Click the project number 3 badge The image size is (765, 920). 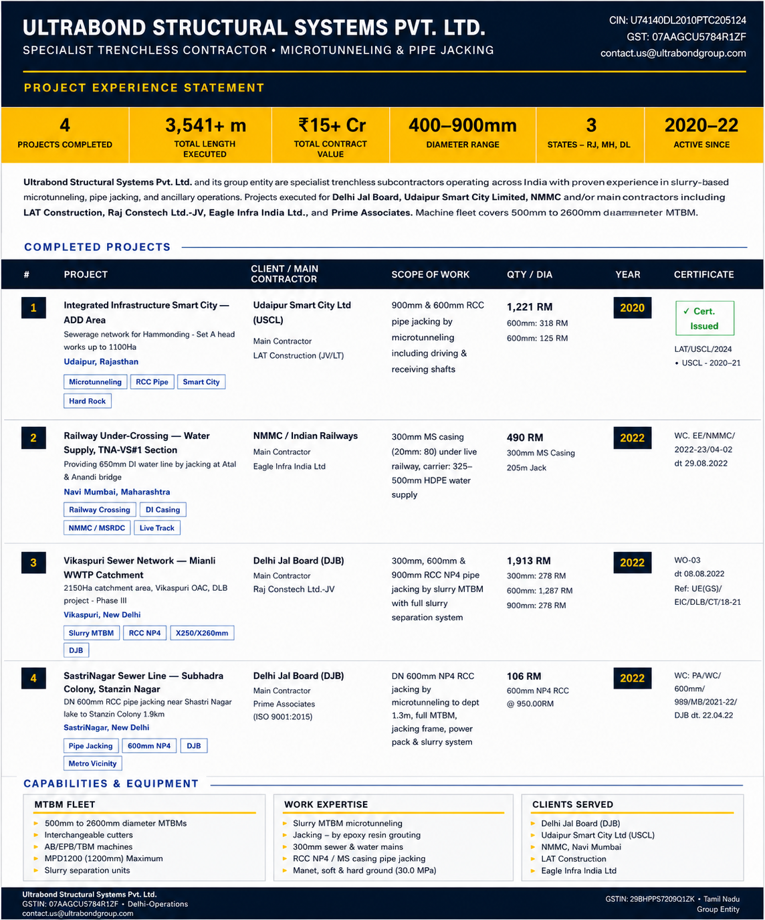pos(33,563)
